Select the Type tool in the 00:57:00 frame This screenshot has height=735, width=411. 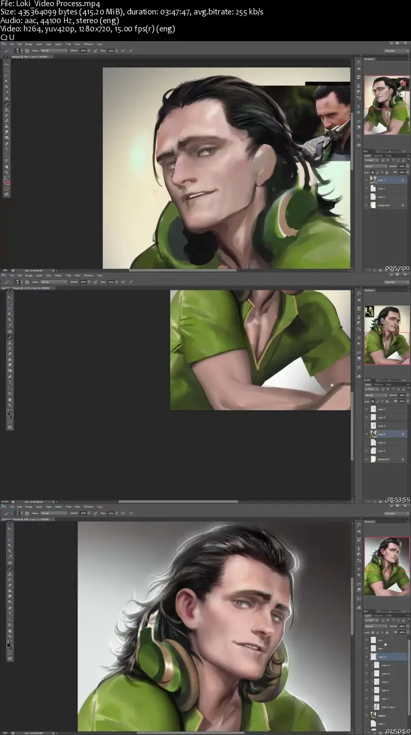coord(7,150)
